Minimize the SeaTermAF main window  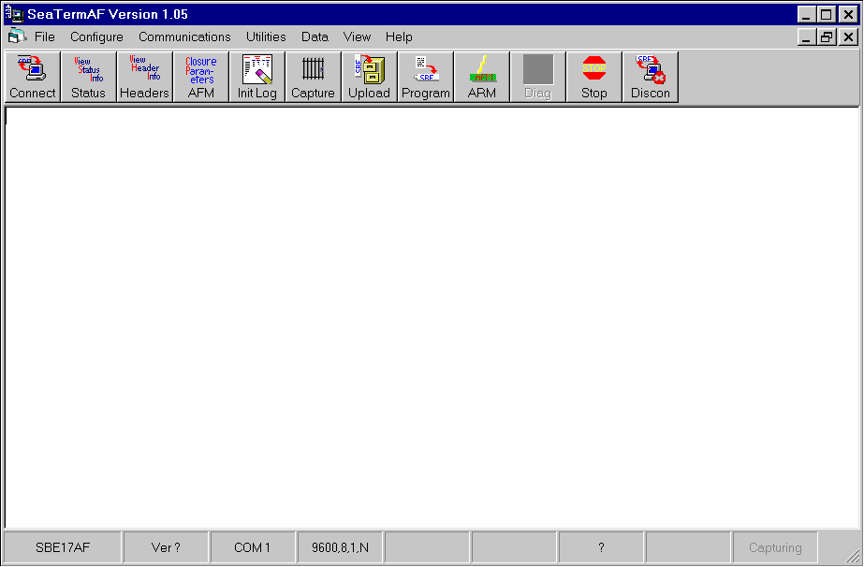coord(807,14)
